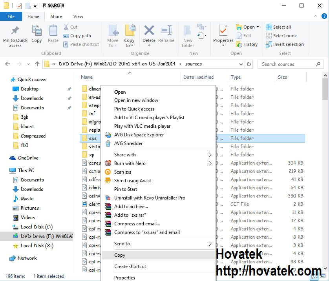Click the Back navigation arrow

pos(7,64)
